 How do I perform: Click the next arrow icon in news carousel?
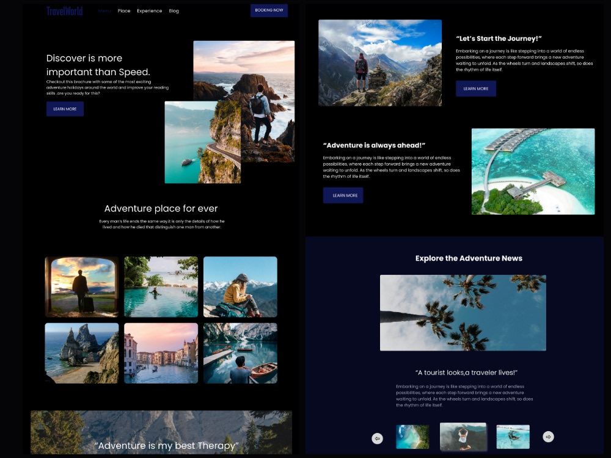(548, 437)
